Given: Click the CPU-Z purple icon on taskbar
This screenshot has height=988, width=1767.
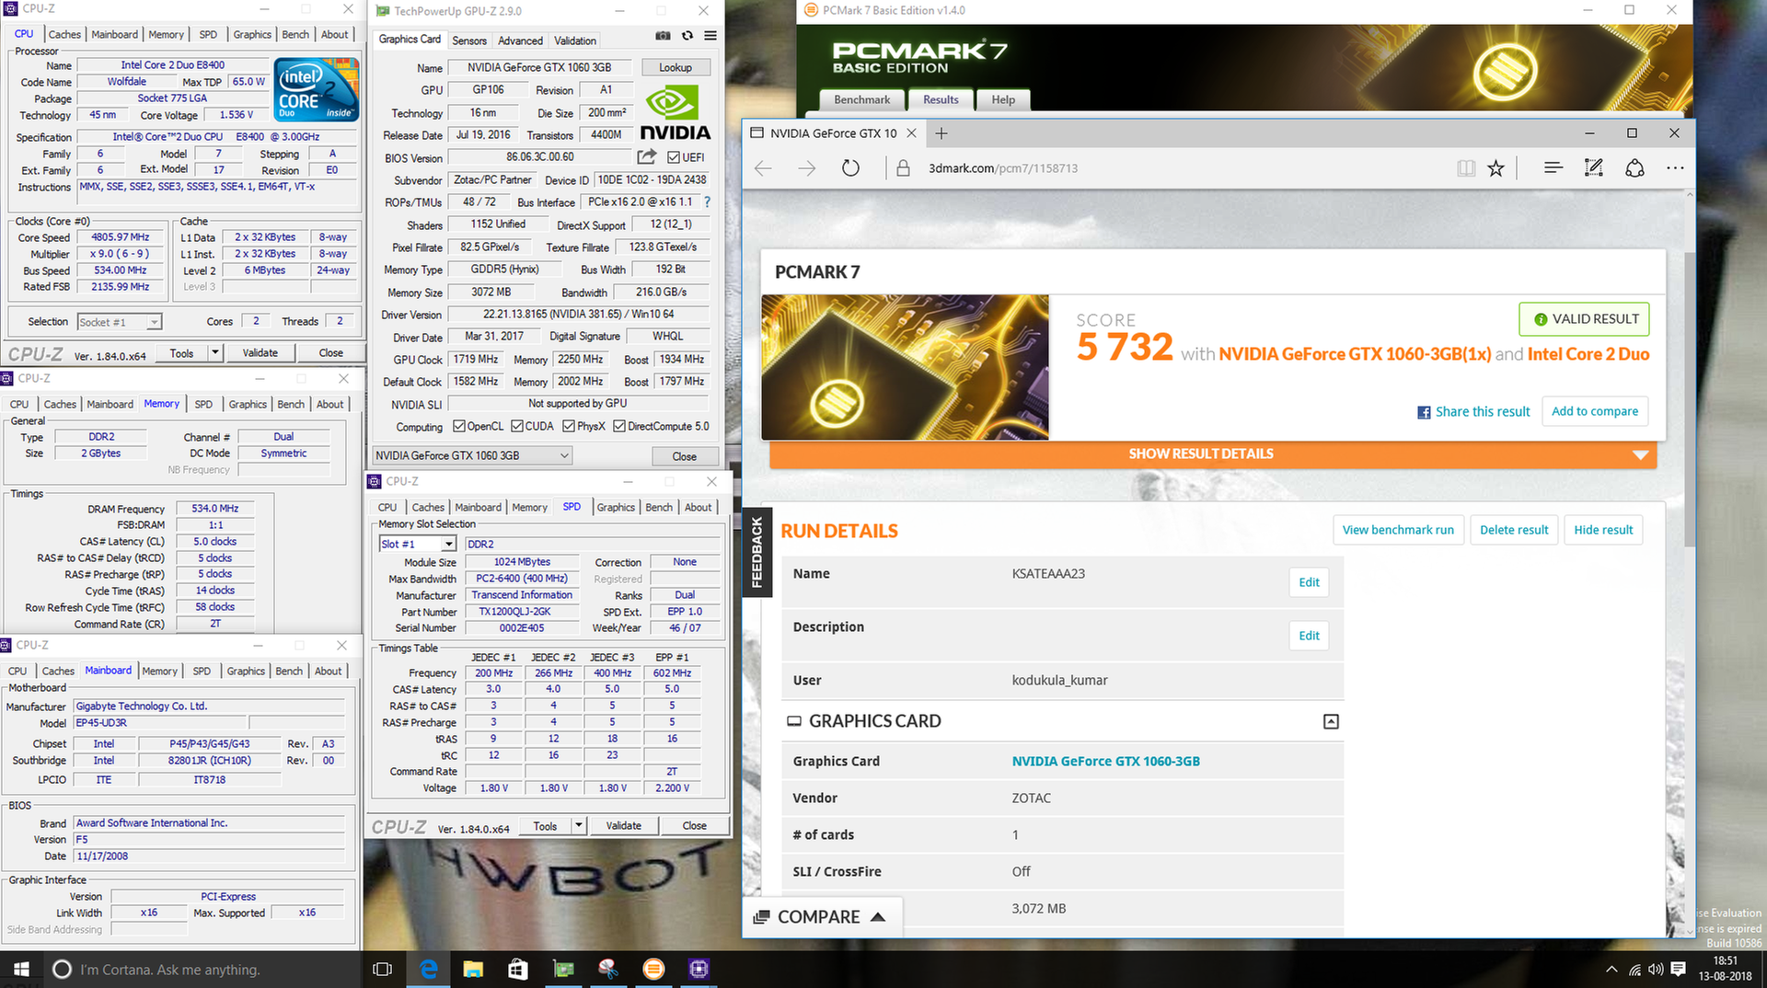Looking at the screenshot, I should 699,969.
